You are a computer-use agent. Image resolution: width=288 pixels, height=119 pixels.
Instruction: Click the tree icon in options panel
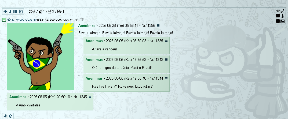282,16
